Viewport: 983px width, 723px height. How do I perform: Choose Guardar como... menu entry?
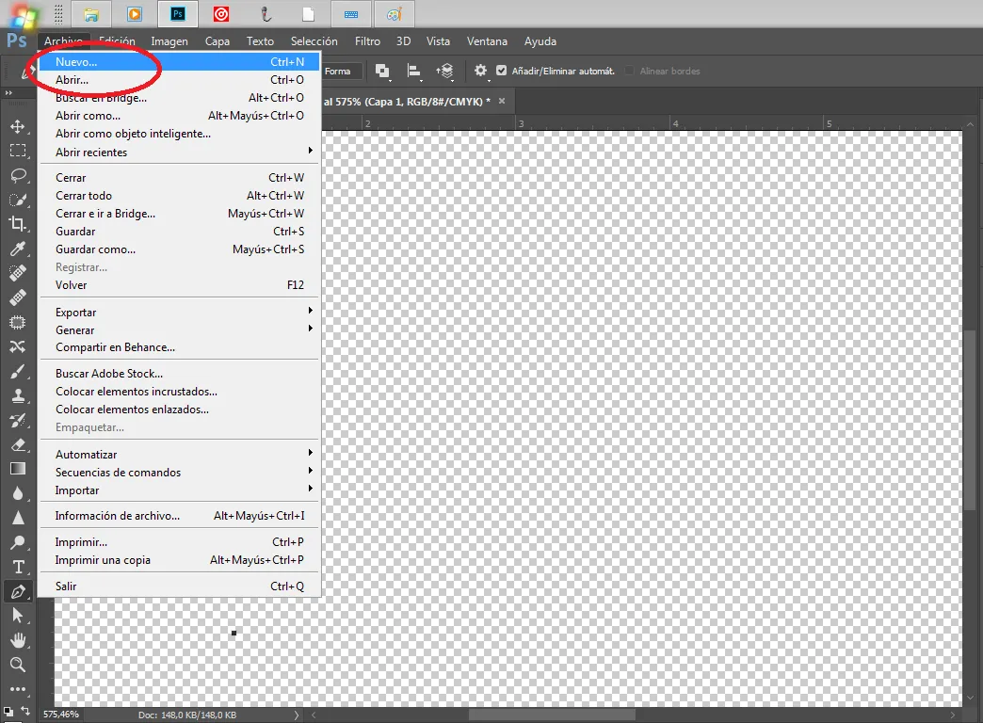(x=179, y=249)
